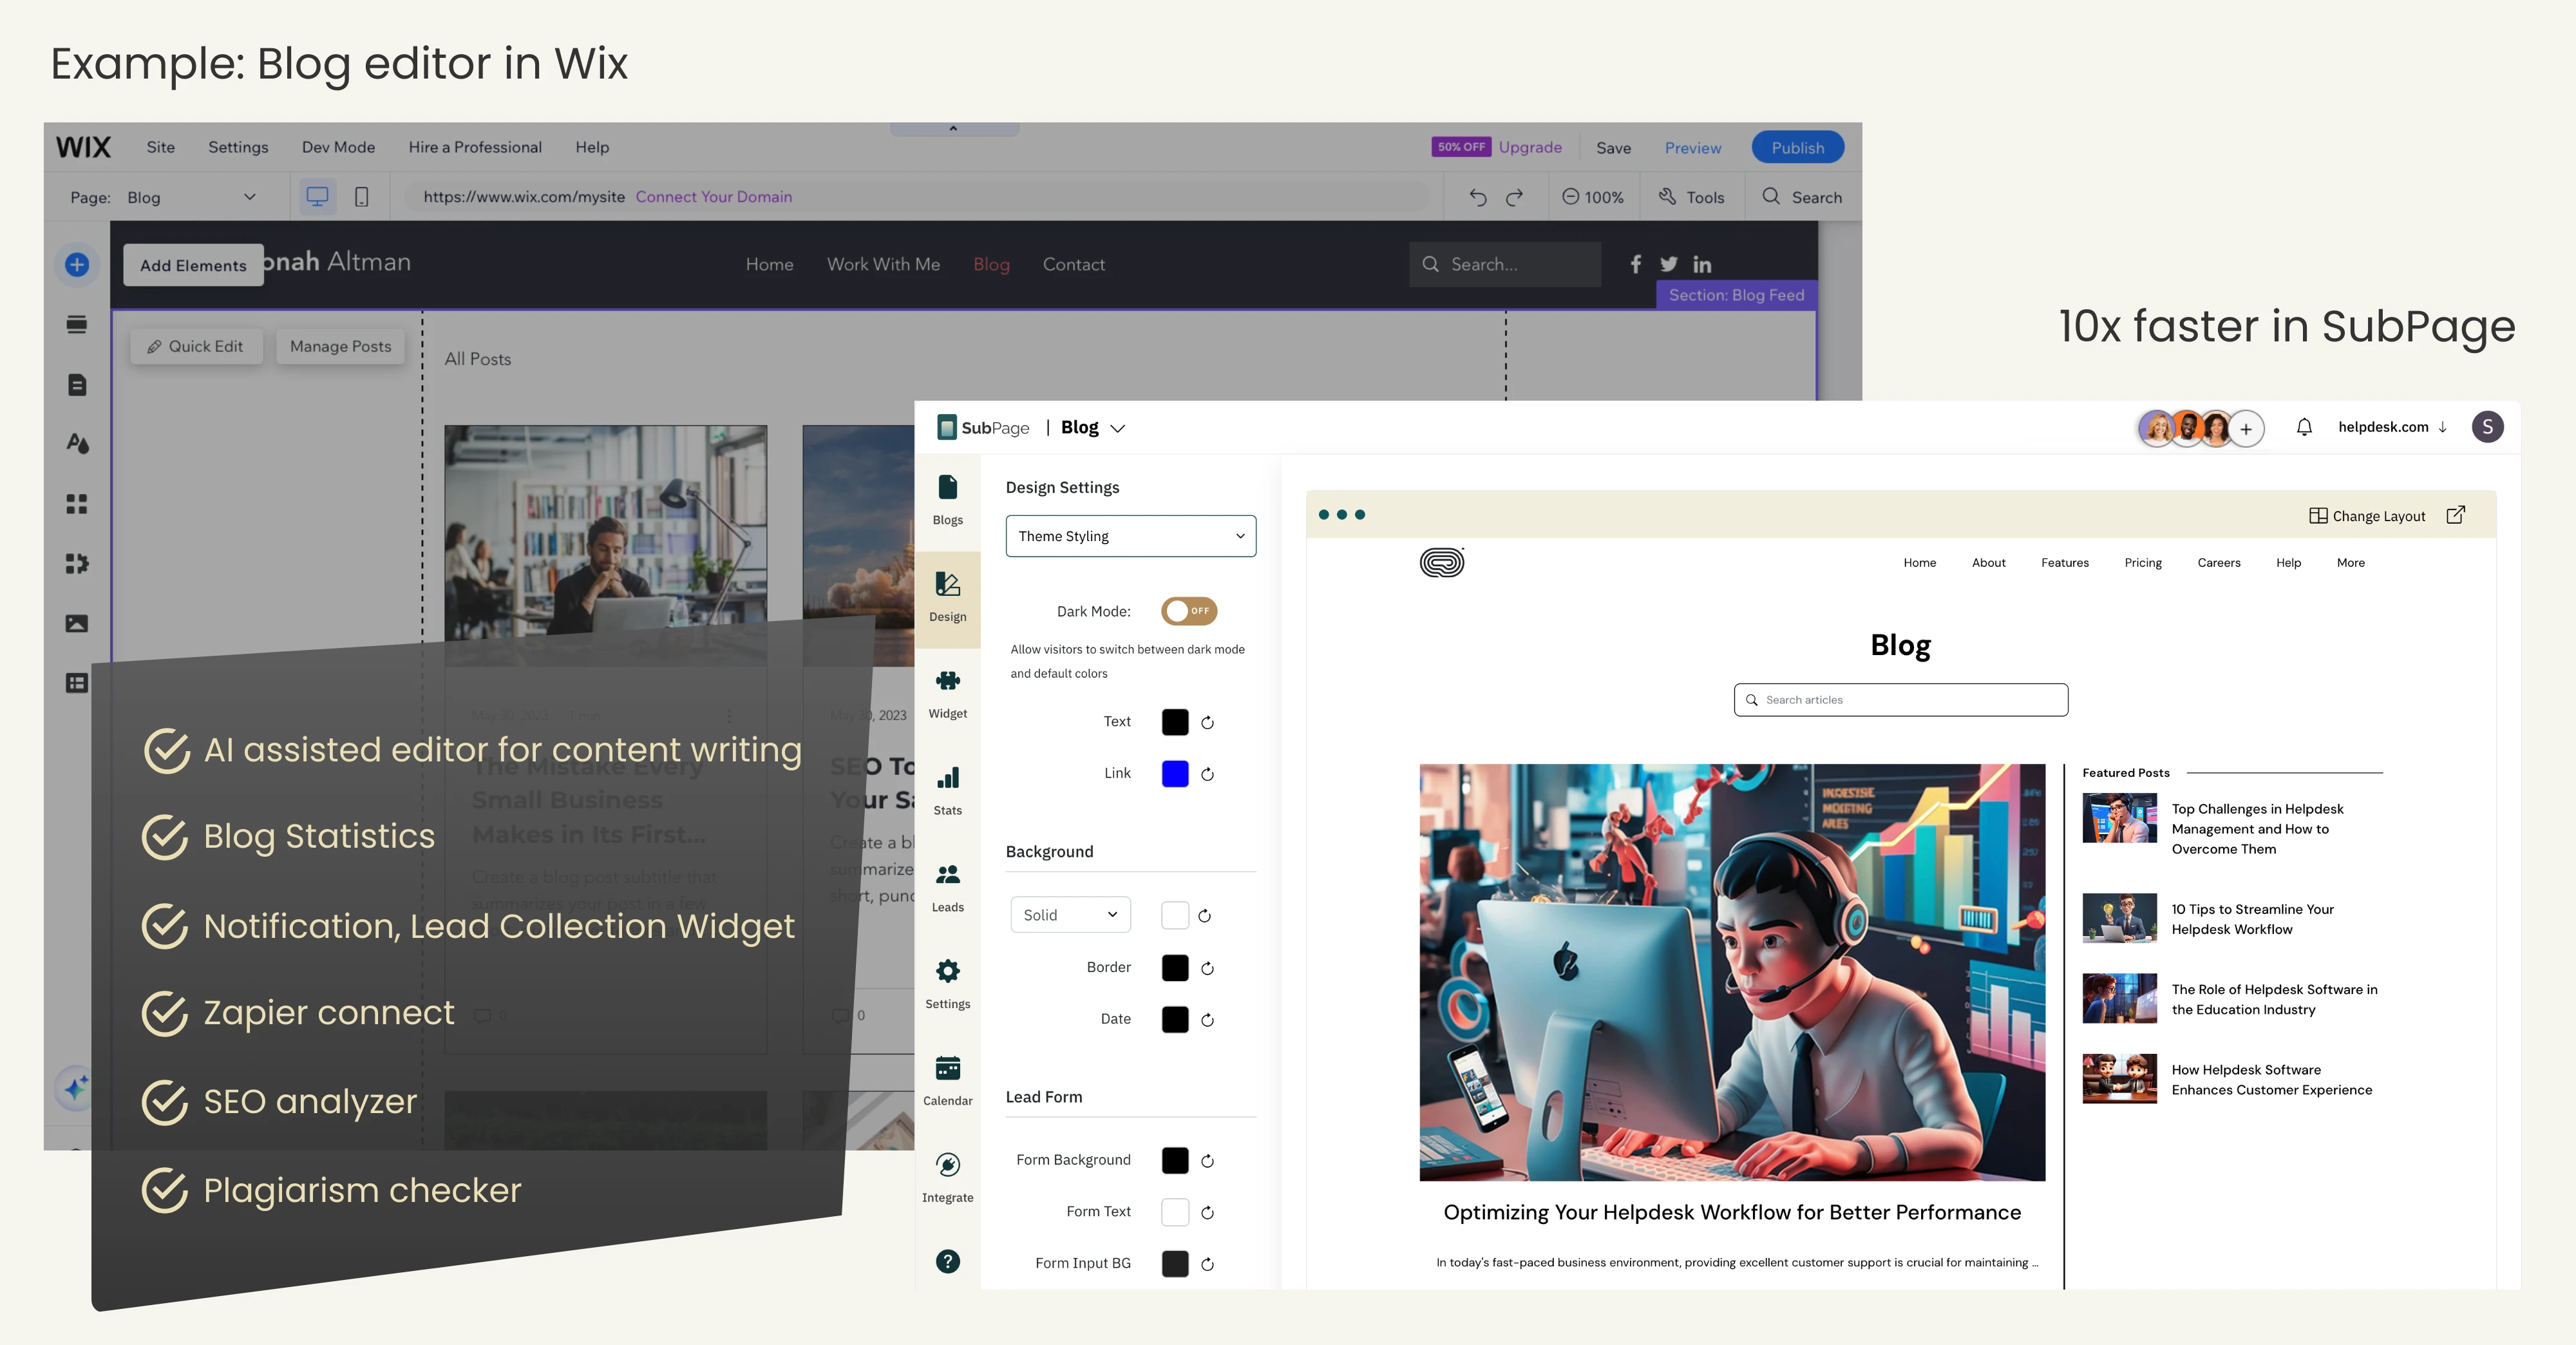Screen dimensions: 2576x1345
Task: Click the SubPage help question mark icon
Action: point(947,1261)
